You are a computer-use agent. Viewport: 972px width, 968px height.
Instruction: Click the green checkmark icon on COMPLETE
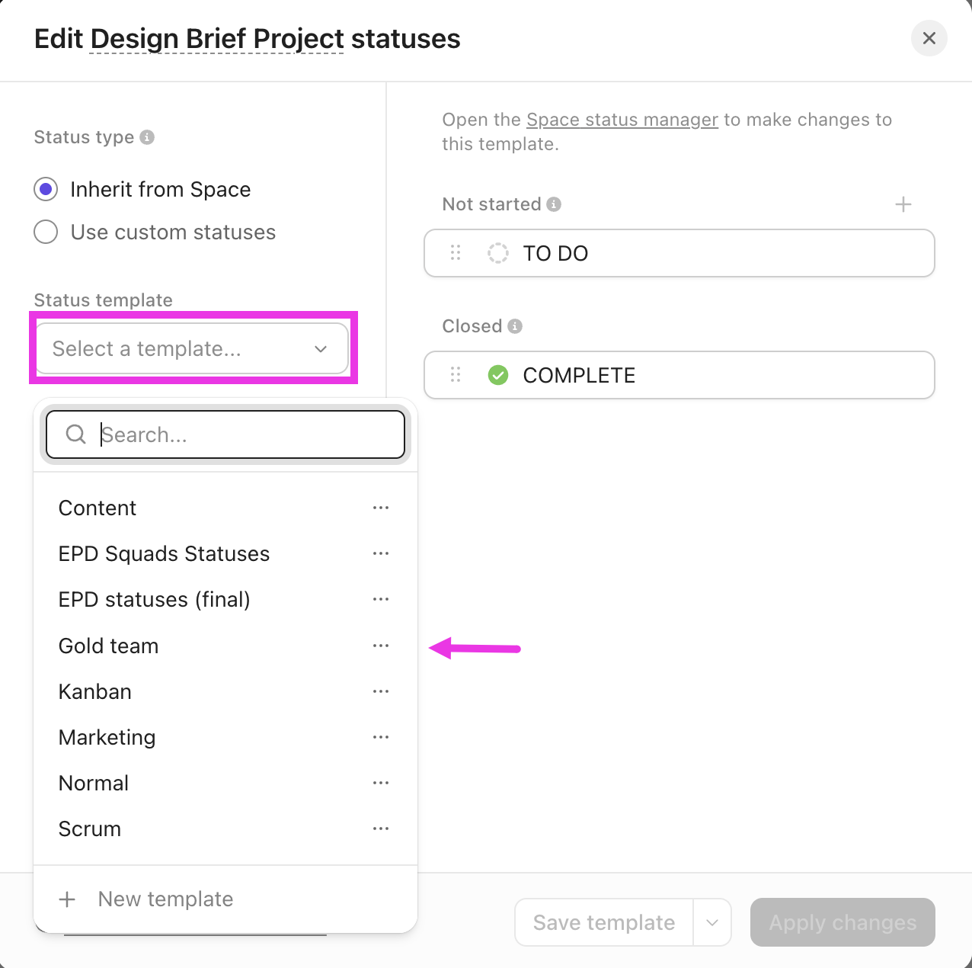[498, 375]
